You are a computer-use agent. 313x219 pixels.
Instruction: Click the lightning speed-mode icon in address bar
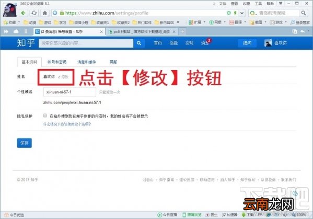click(x=235, y=13)
